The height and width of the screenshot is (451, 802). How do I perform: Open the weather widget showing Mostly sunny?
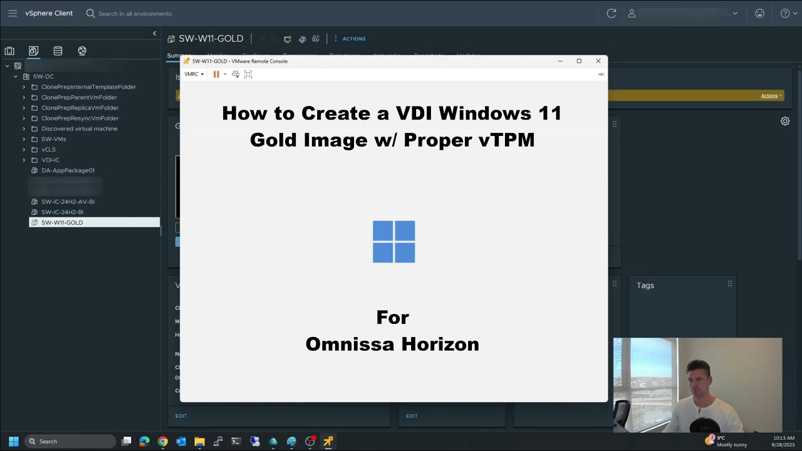tap(726, 441)
